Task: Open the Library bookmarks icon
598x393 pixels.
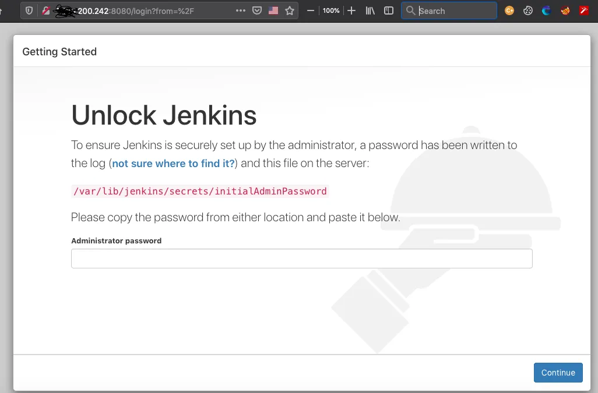Action: pyautogui.click(x=370, y=10)
